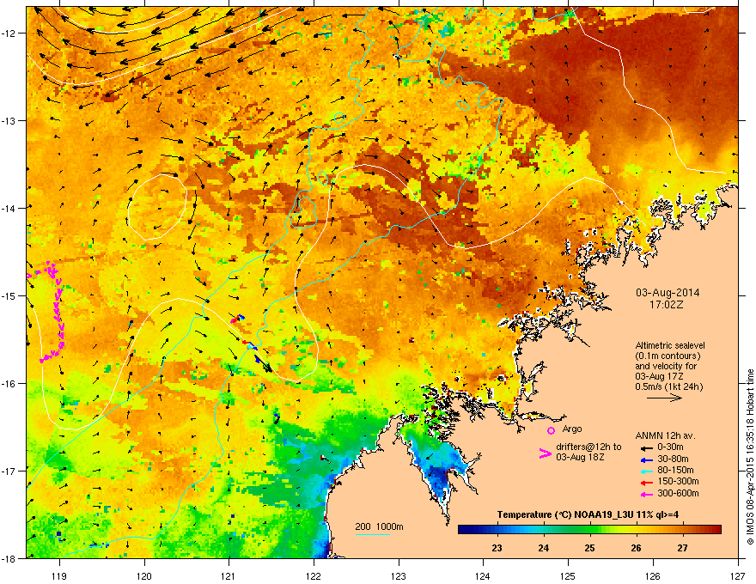This screenshot has width=756, height=584.
Task: Click the magenta drifters chevron legend symbol
Action: [545, 453]
